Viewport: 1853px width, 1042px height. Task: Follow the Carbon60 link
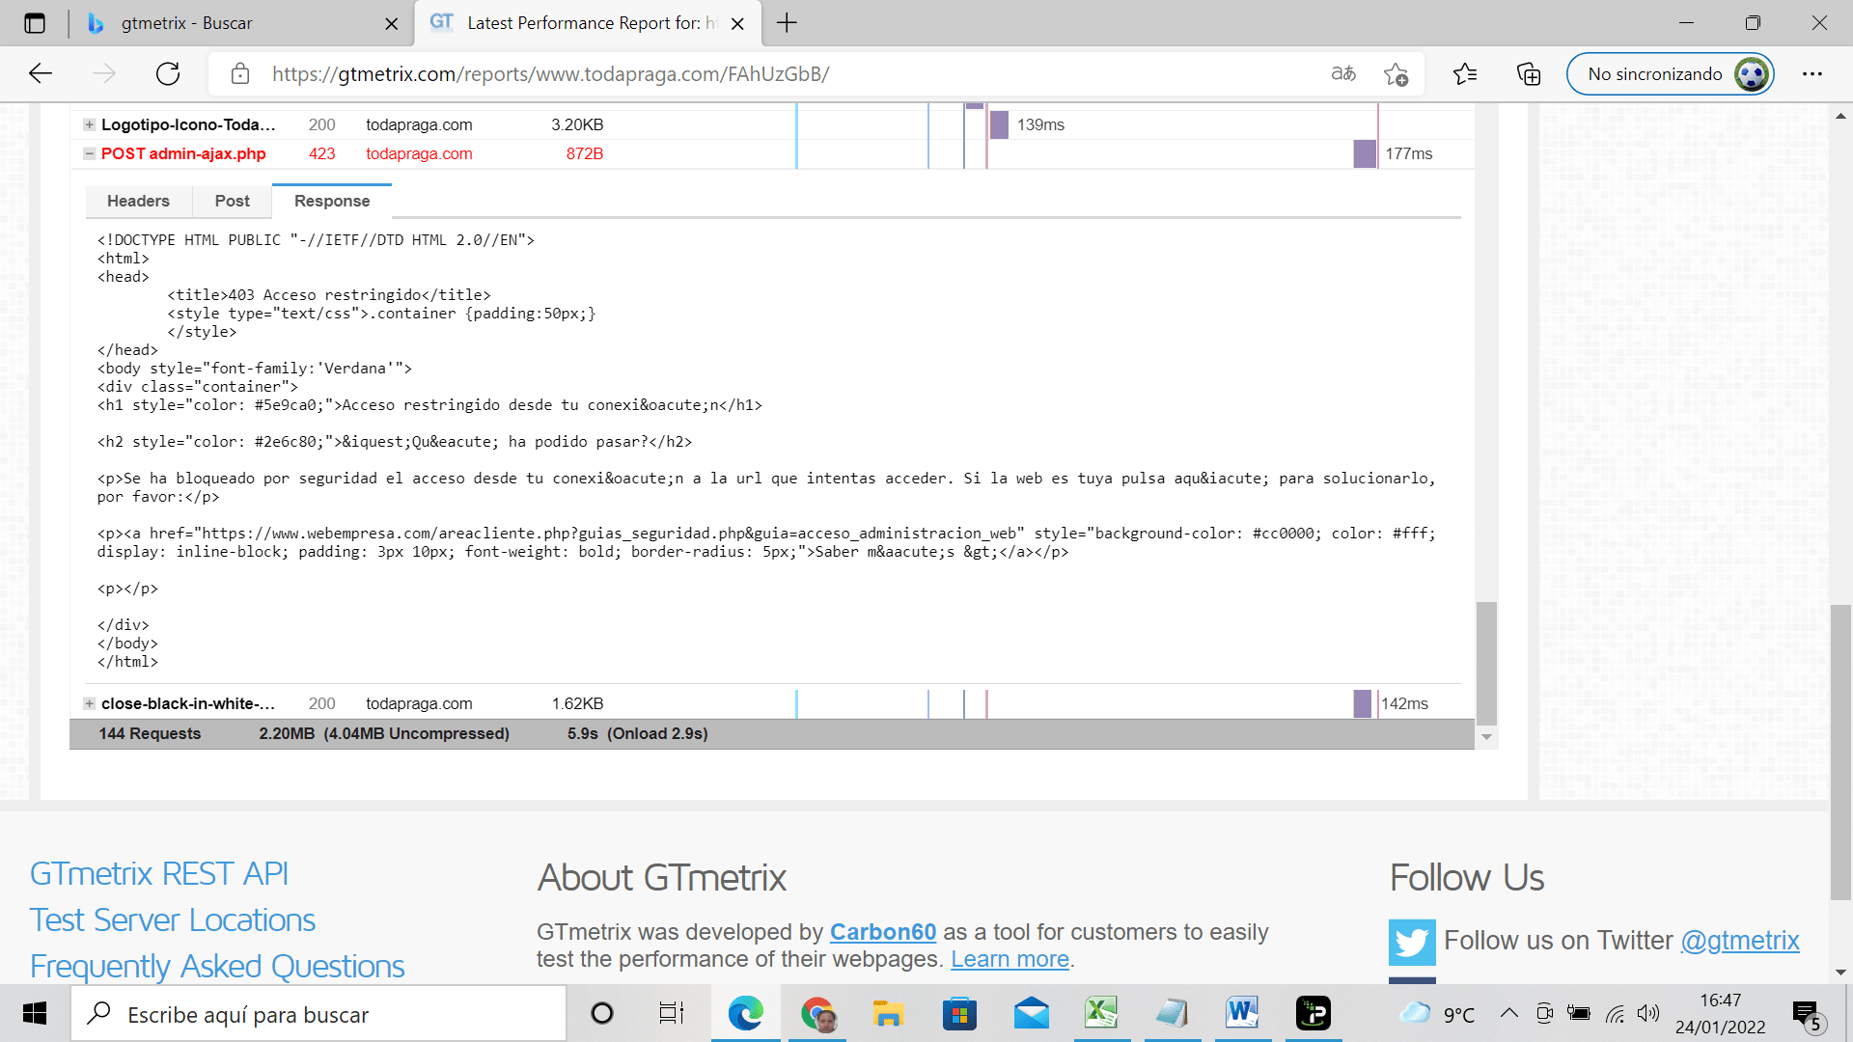[883, 932]
